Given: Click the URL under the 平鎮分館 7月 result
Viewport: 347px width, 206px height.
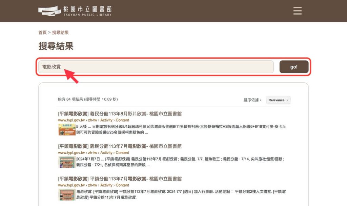Looking at the screenshot, I should point(93,185).
